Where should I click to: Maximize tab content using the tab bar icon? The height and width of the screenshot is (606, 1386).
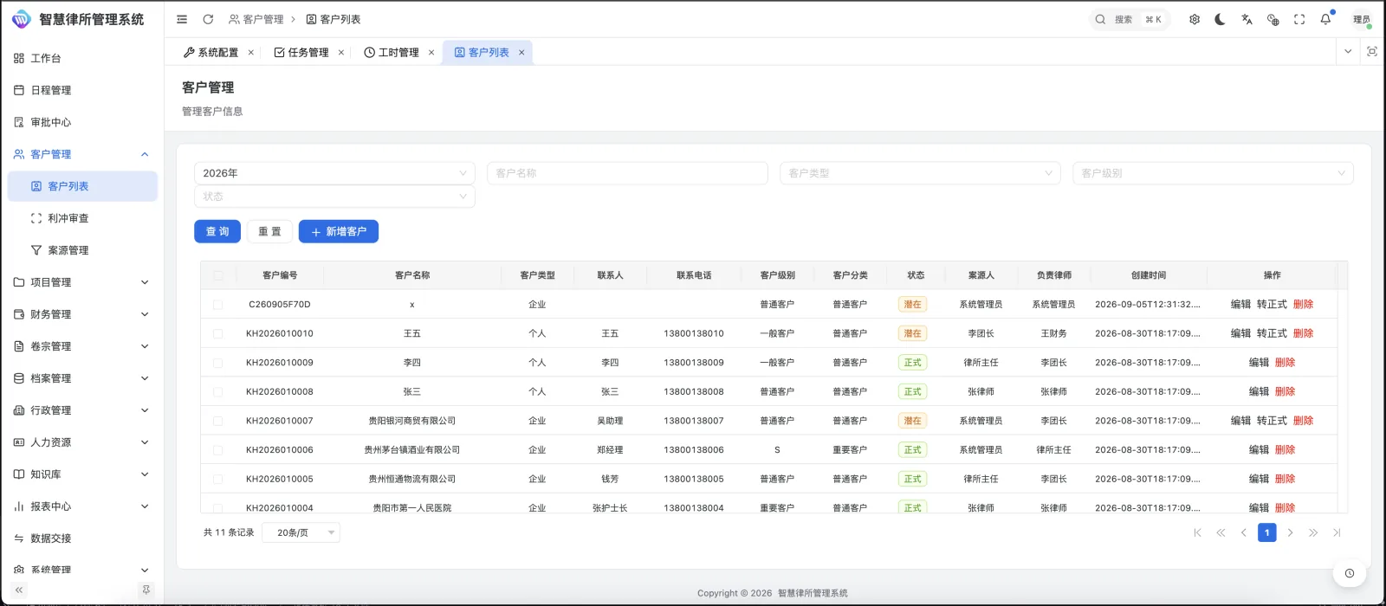(1372, 52)
